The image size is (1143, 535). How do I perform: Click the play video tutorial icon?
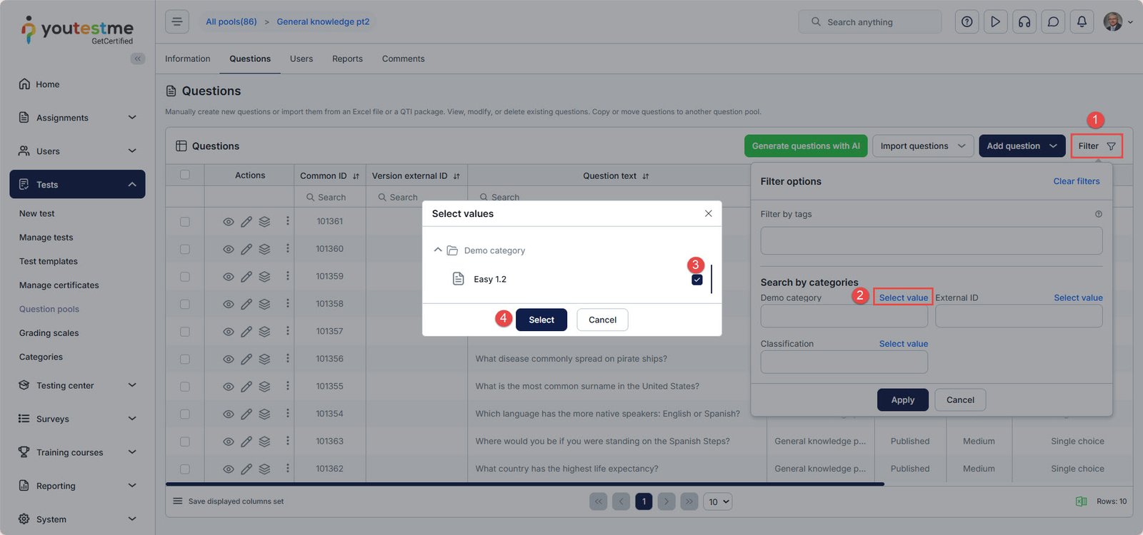pos(995,21)
